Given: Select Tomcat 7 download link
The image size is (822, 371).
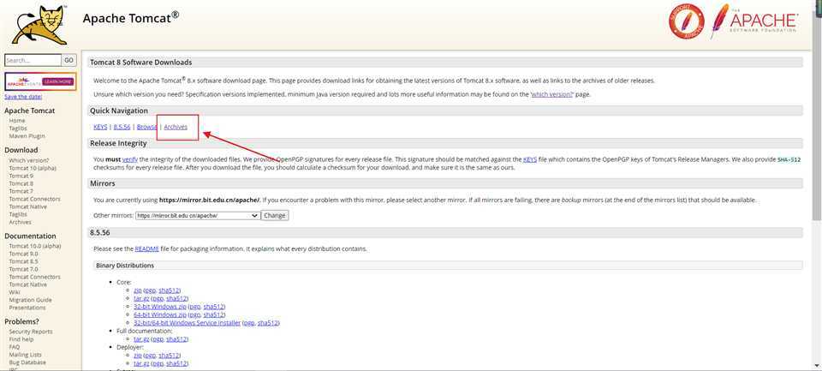Looking at the screenshot, I should [21, 191].
